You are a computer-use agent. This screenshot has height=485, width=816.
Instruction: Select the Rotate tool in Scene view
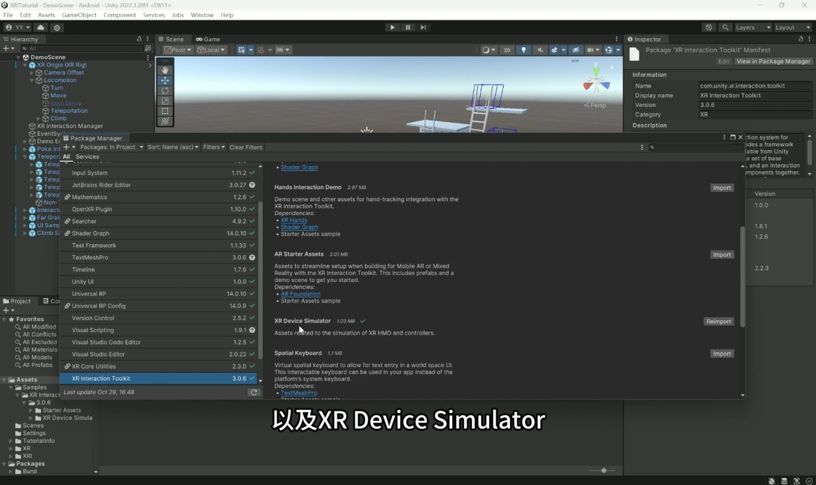coord(165,90)
